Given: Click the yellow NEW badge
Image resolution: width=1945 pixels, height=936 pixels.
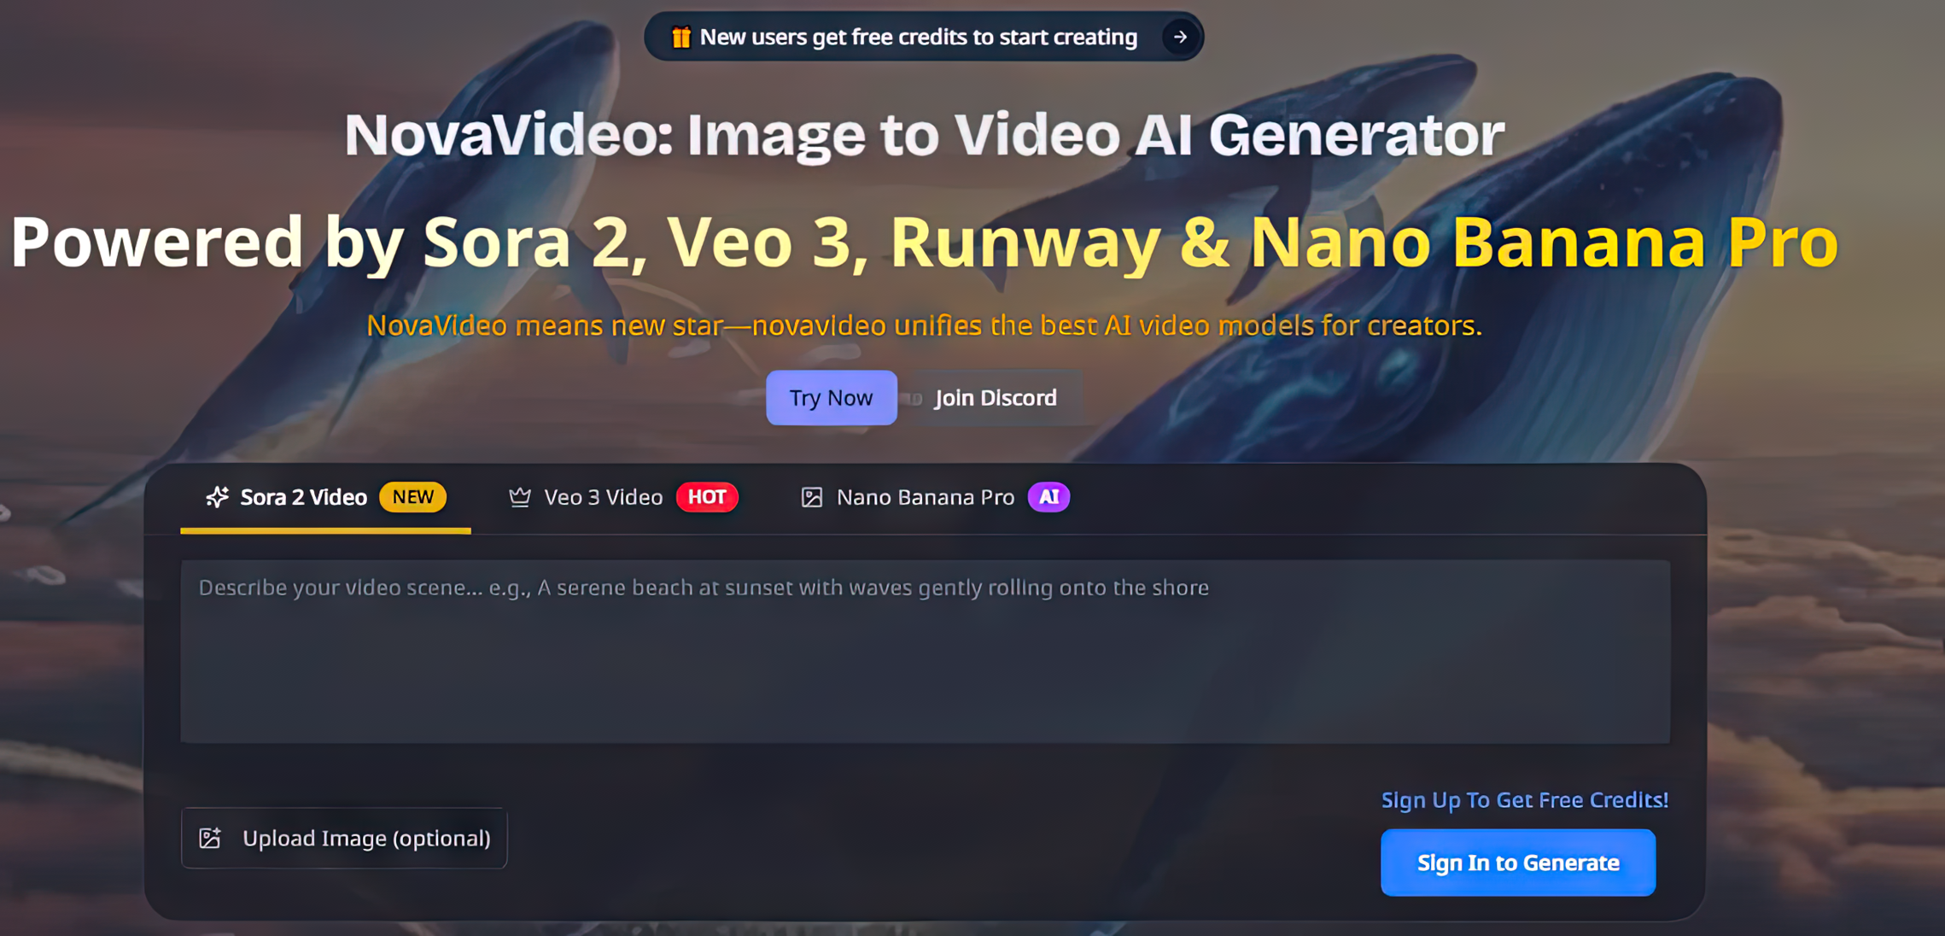Looking at the screenshot, I should point(413,497).
